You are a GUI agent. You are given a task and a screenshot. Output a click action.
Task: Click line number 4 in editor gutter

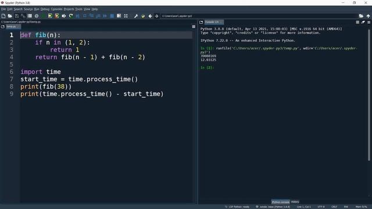12,57
